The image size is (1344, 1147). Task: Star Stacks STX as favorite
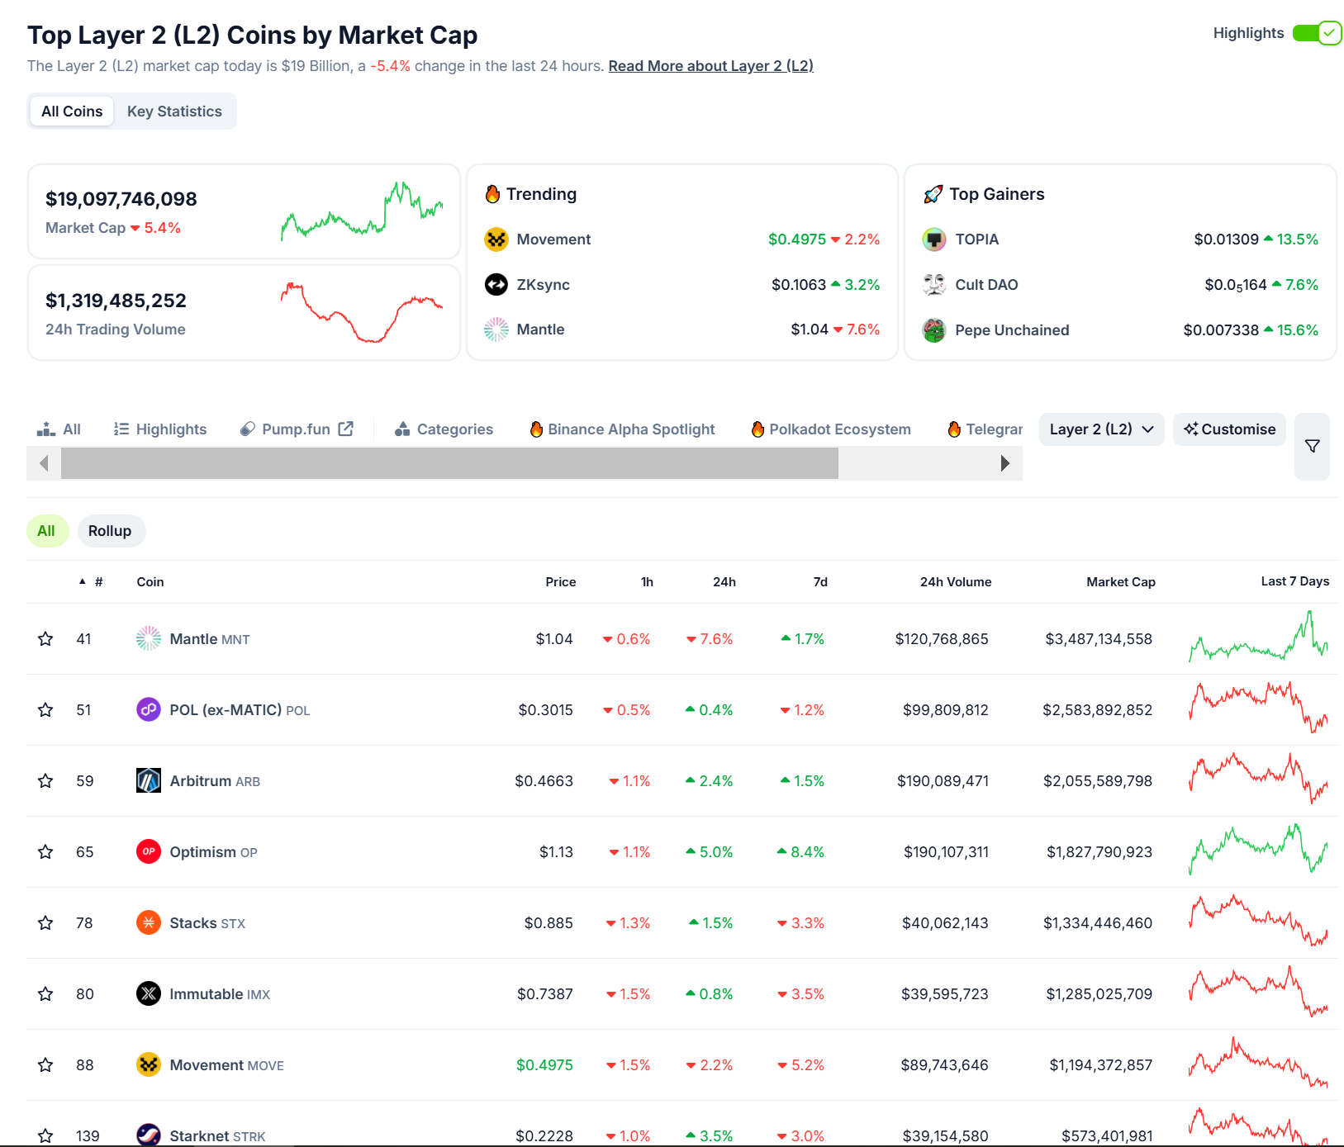click(x=45, y=923)
